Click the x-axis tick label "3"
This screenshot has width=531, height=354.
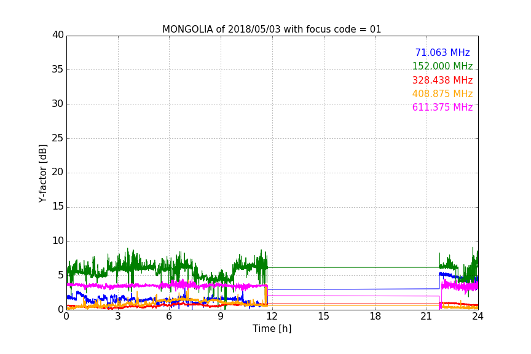118,317
